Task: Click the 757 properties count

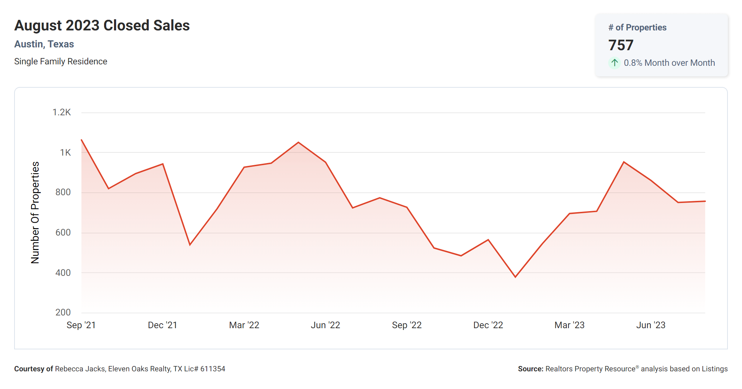Action: point(621,45)
